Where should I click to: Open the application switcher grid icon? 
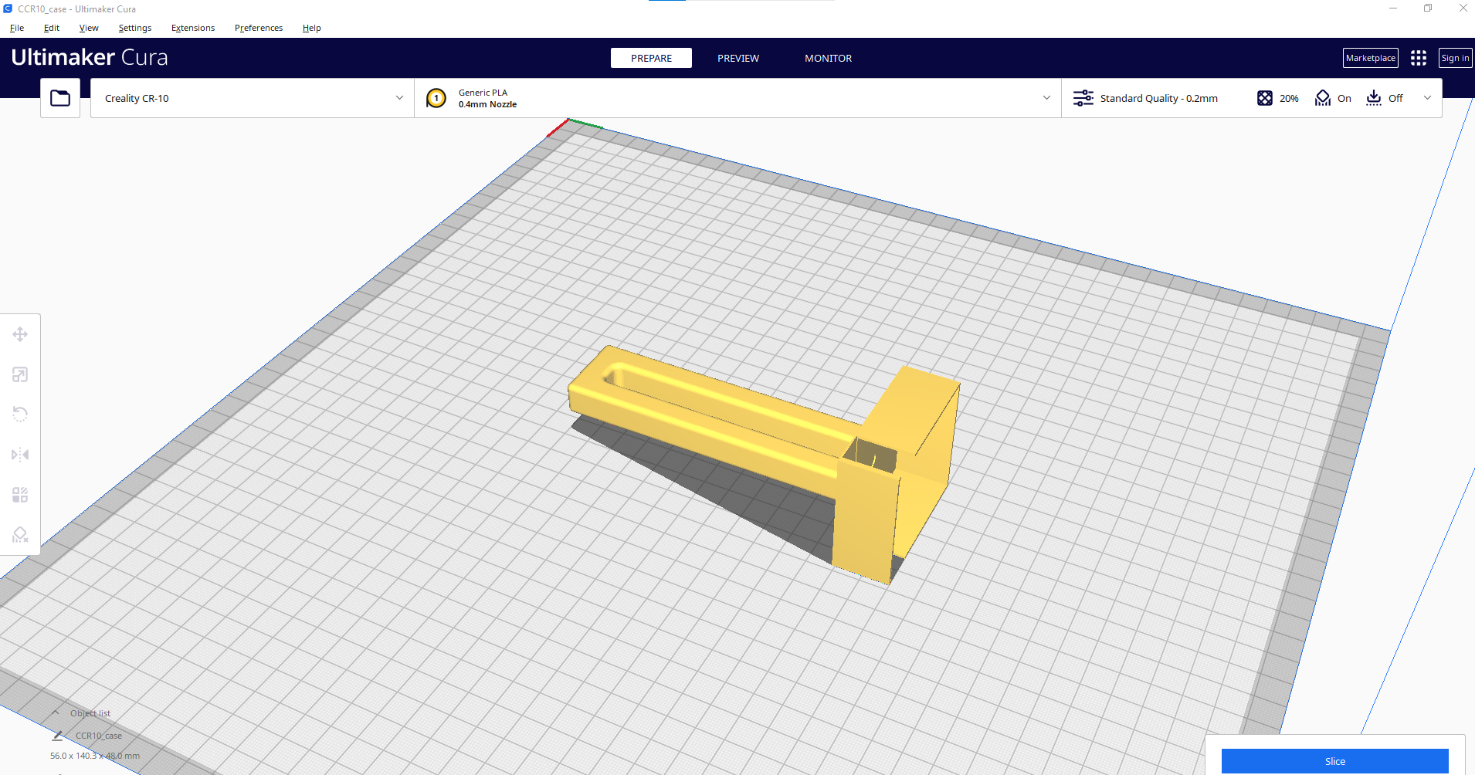pyautogui.click(x=1419, y=58)
